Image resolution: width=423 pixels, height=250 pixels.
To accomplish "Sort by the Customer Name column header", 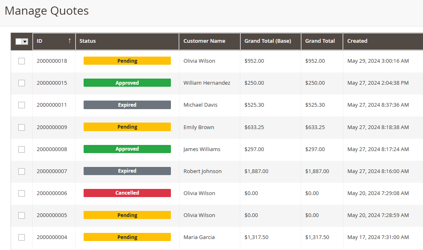I will click(x=204, y=41).
